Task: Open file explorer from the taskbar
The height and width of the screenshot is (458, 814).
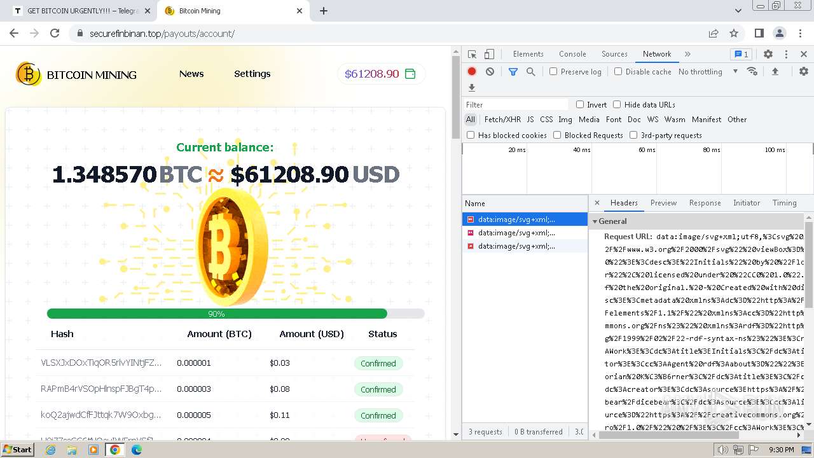Action: click(72, 450)
